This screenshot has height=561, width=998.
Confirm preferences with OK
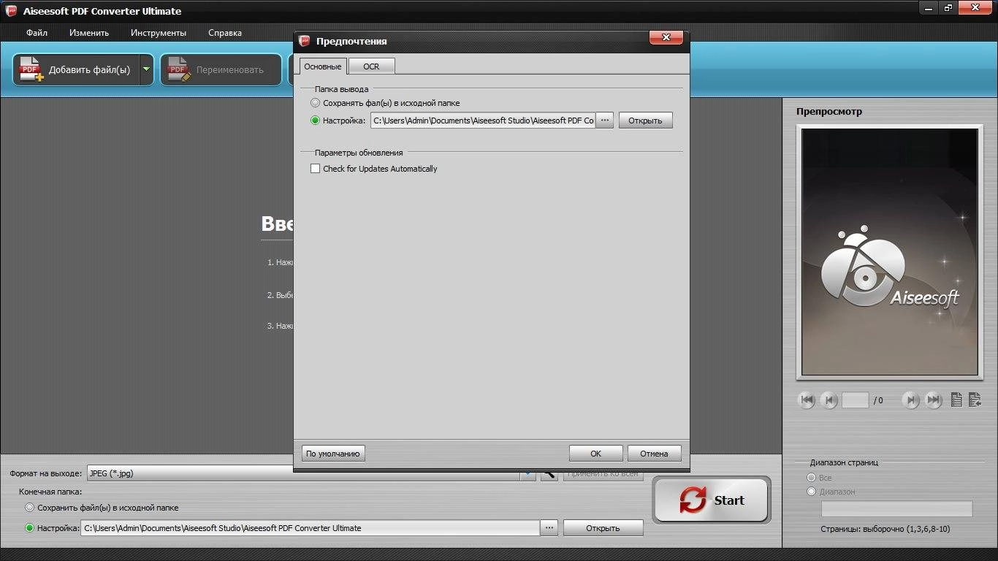click(x=595, y=454)
